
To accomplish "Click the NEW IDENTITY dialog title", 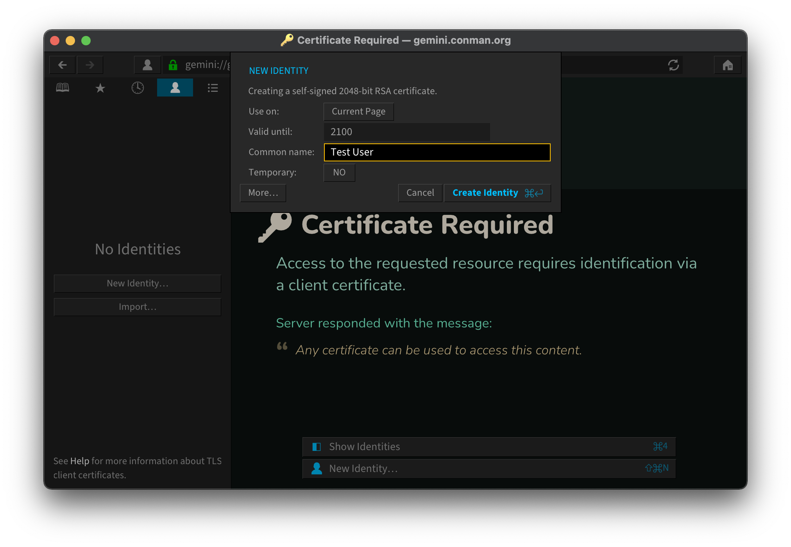I will [x=279, y=71].
